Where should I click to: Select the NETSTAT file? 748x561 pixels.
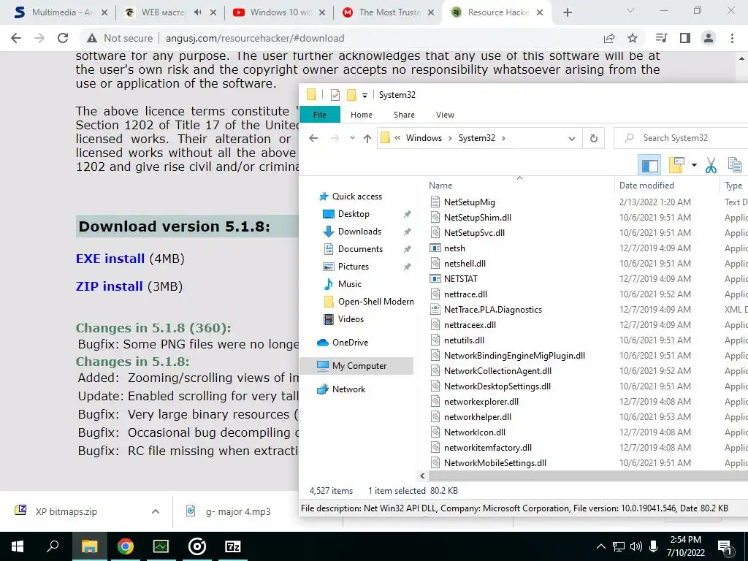(460, 278)
